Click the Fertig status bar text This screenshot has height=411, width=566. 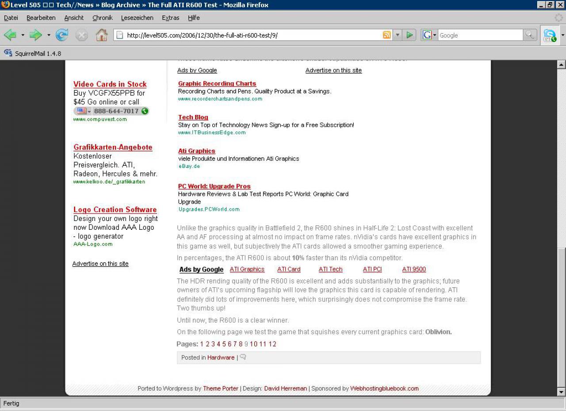(11, 403)
